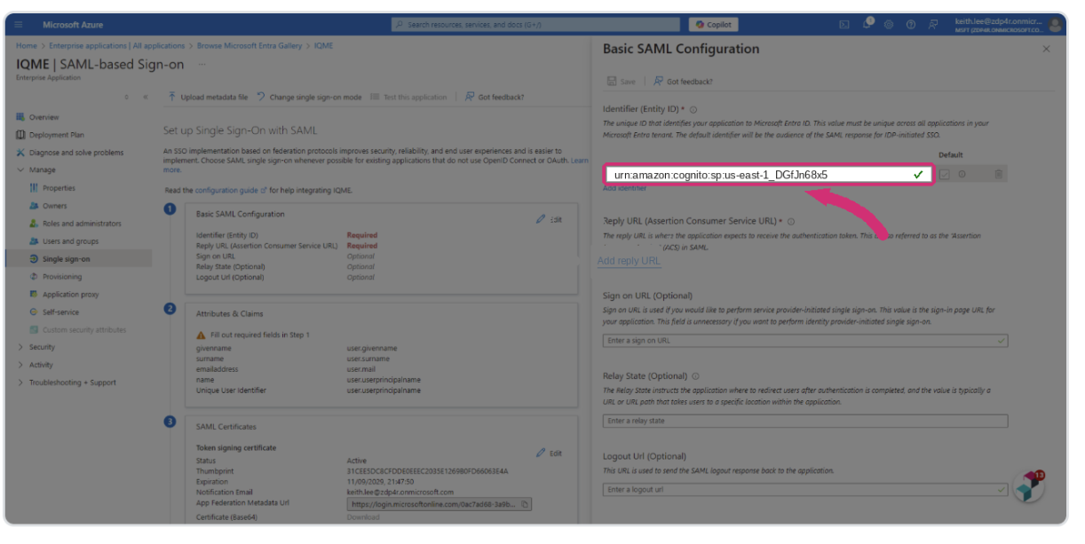Open Enterprise applications | All applications breadcrumb
Screen dimensions: 1085x544
[116, 45]
